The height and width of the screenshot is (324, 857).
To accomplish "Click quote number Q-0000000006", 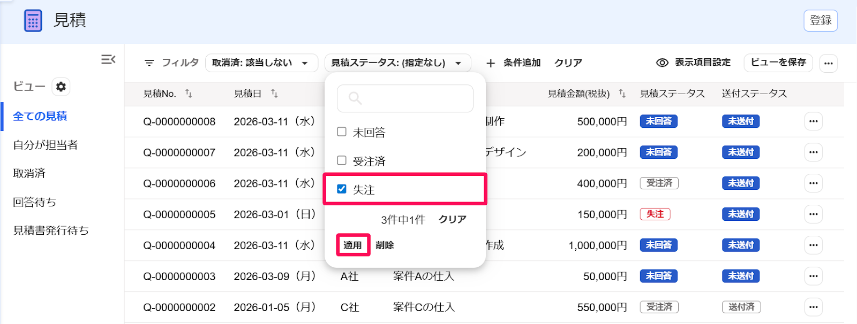I will point(179,184).
